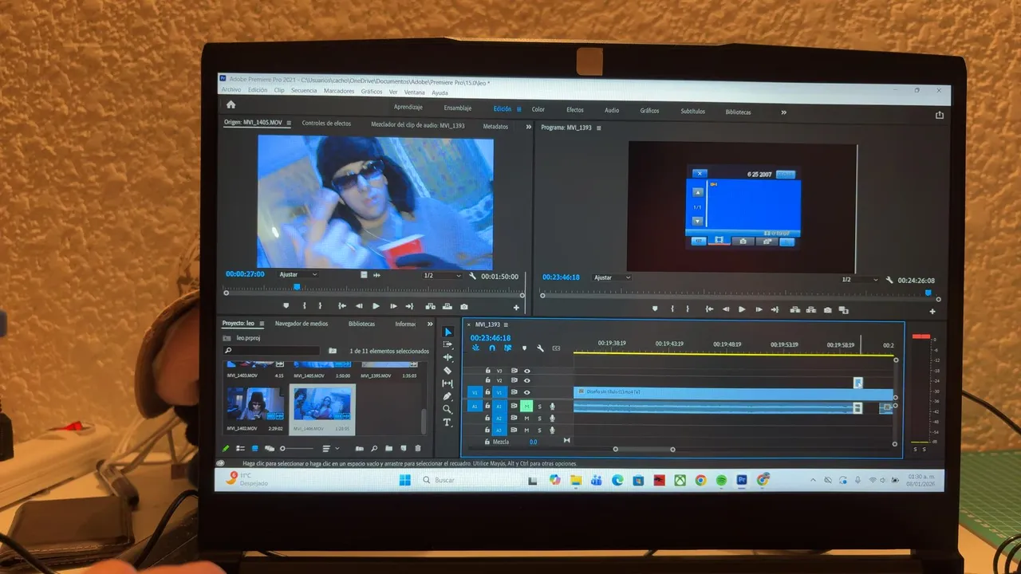
Task: Play the clip in Source monitor
Action: pyautogui.click(x=376, y=306)
